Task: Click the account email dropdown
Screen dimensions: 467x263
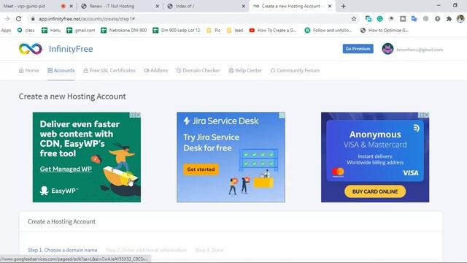Action: [x=420, y=50]
